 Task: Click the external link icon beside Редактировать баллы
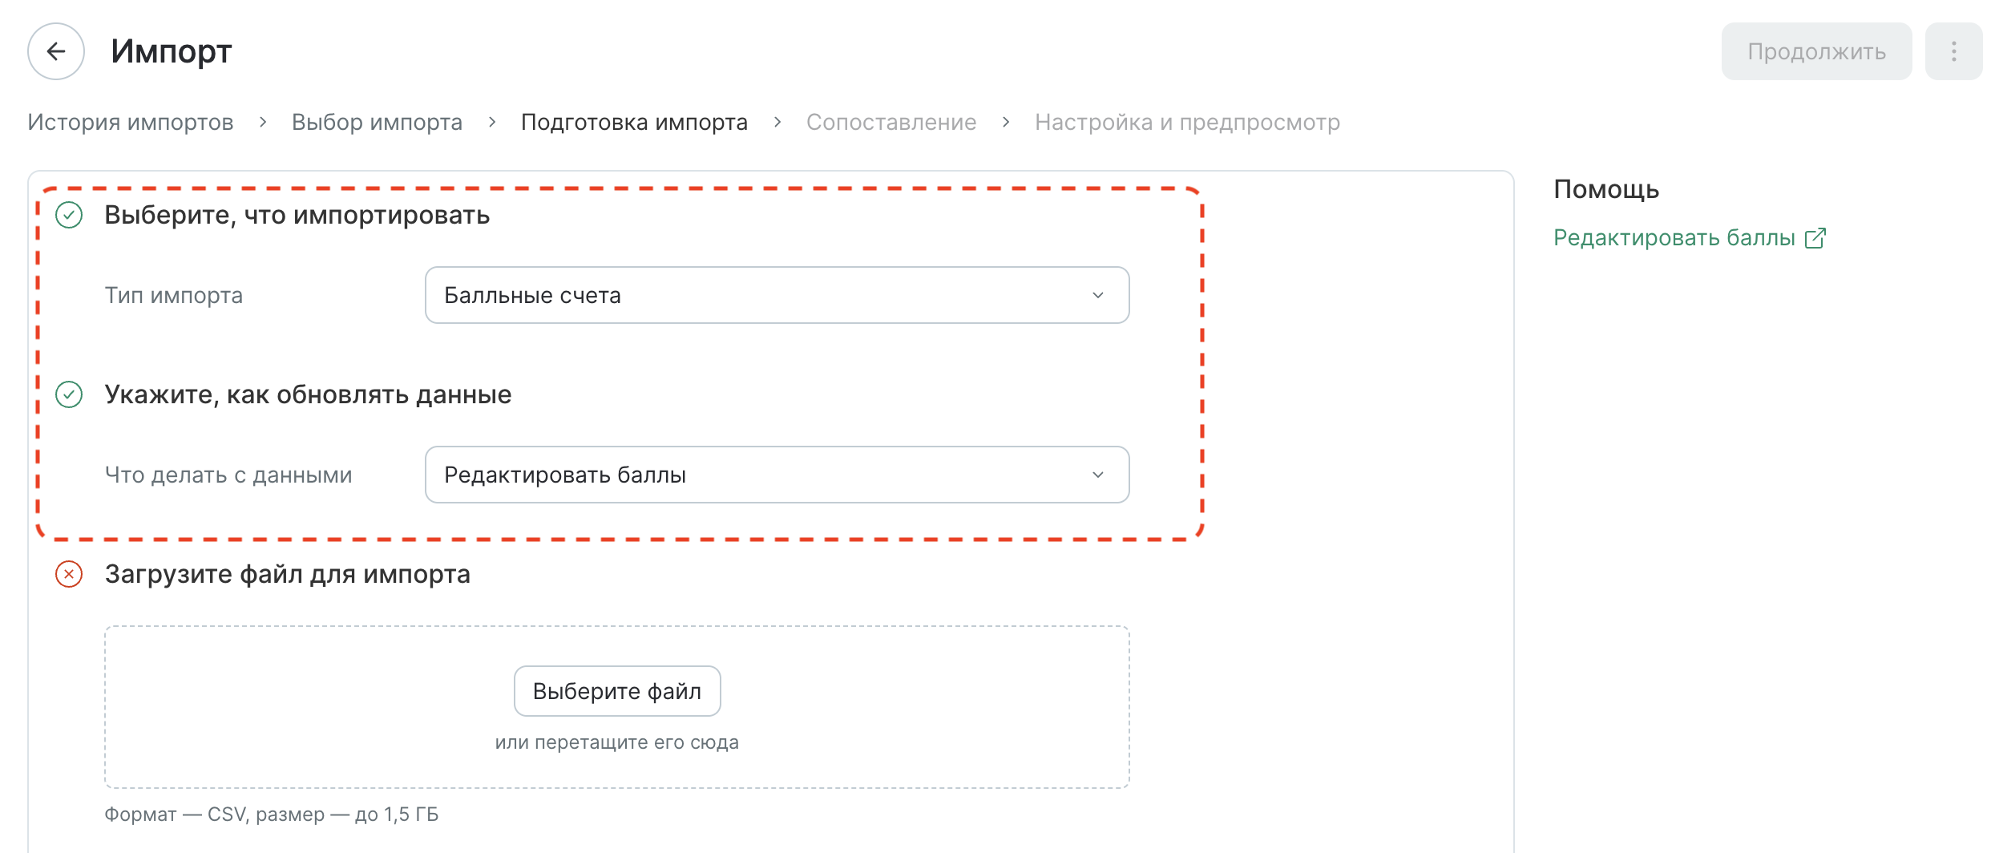(1815, 238)
